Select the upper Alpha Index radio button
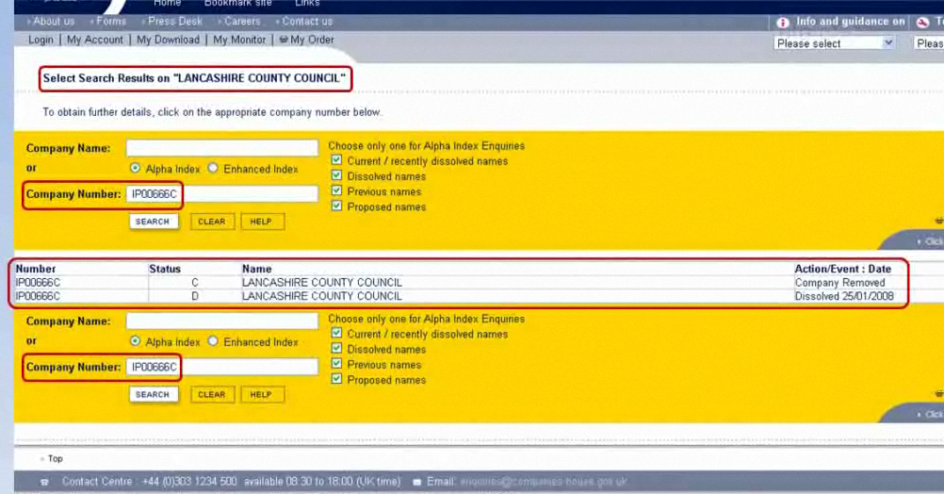944x494 pixels. [x=136, y=168]
